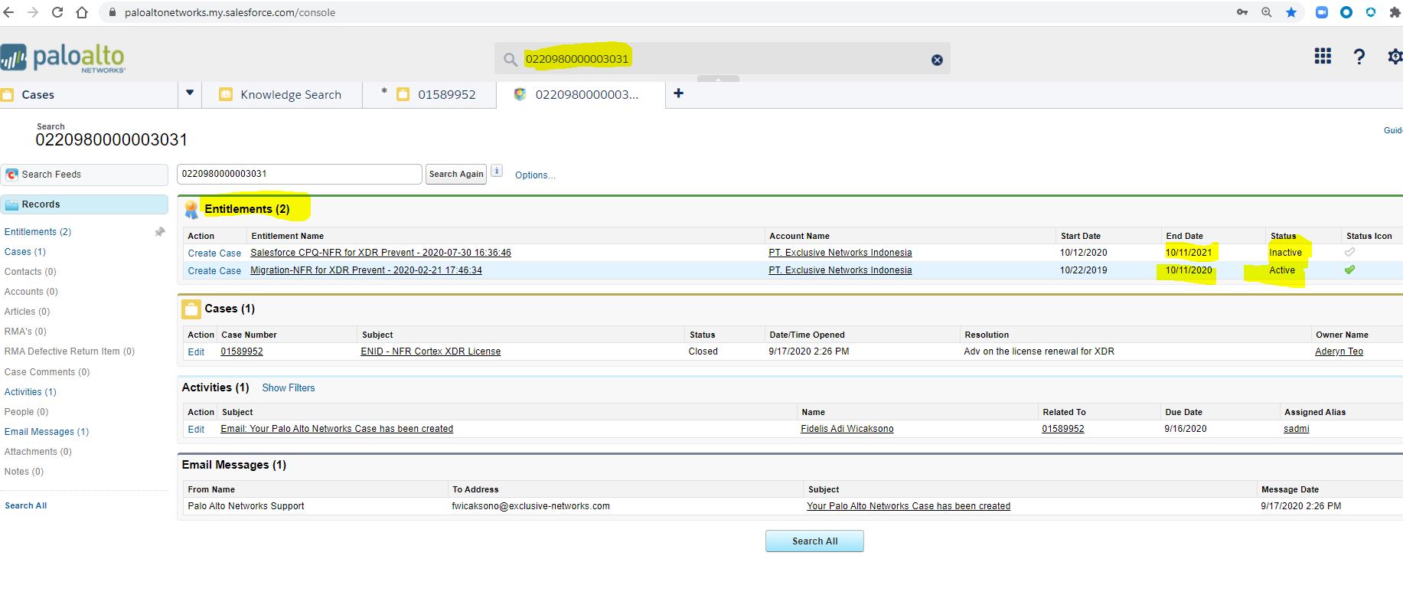The height and width of the screenshot is (595, 1403).
Task: Open the settings gear icon
Action: point(1395,57)
